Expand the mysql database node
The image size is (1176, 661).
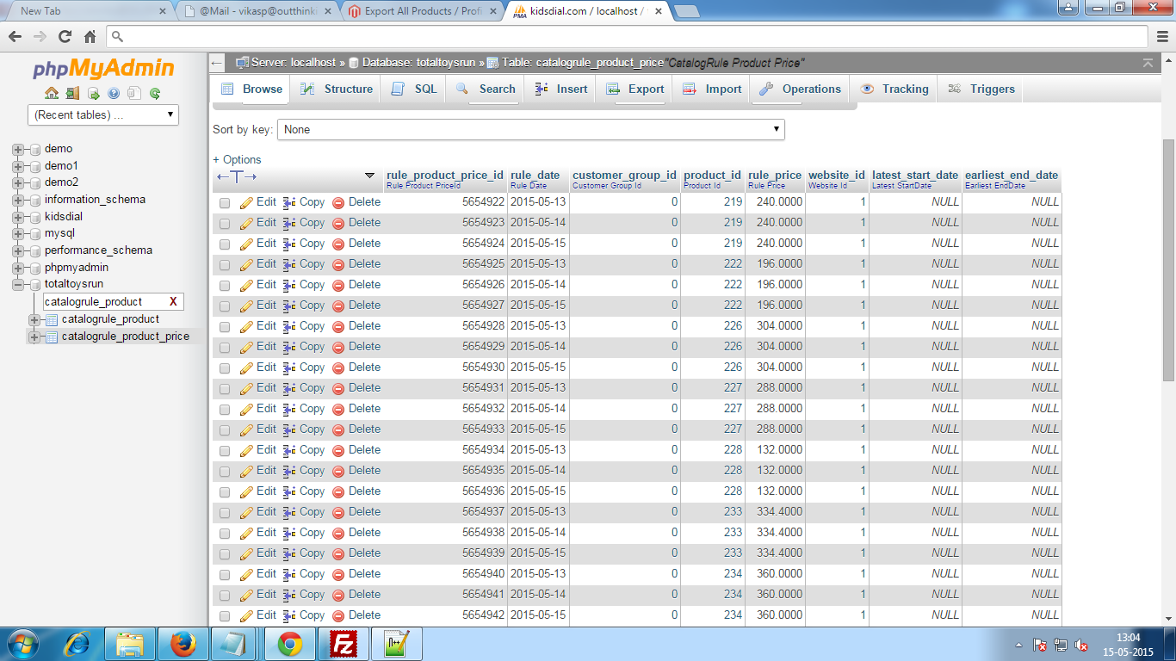(x=18, y=233)
